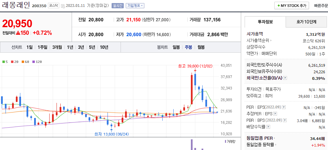The width and height of the screenshot is (328, 150).
Task: Click the 고가 value 21,150
Action: pos(133,20)
